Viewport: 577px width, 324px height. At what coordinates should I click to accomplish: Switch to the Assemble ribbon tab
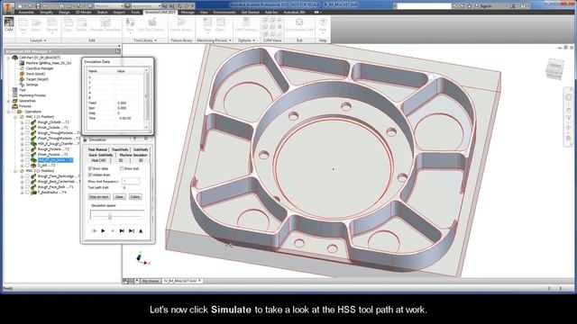click(26, 12)
